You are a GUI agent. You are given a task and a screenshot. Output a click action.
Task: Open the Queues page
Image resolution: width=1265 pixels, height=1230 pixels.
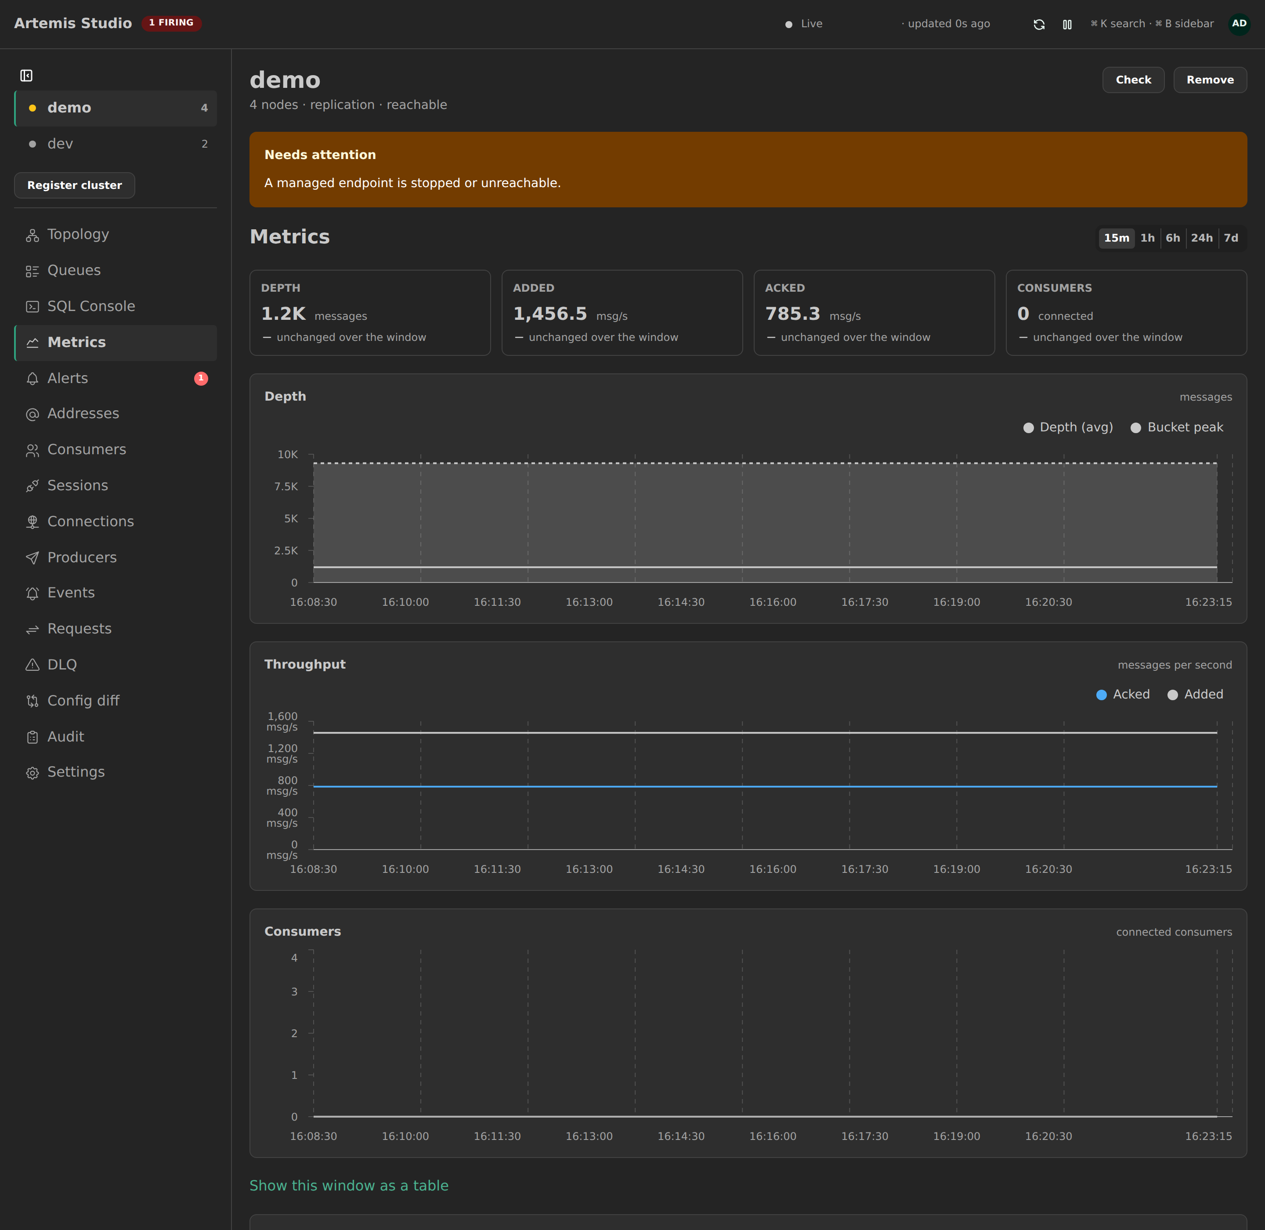116,271
